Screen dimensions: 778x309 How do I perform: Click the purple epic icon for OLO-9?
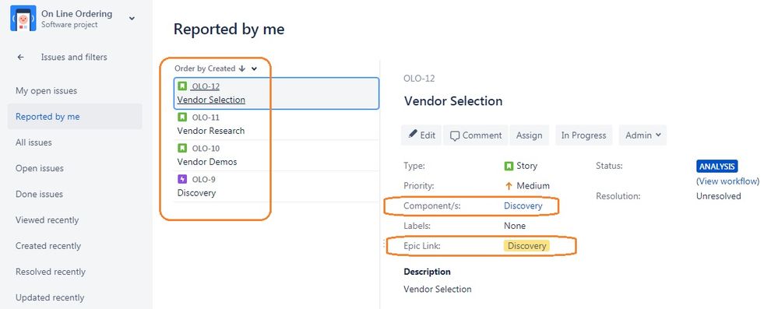coord(182,180)
